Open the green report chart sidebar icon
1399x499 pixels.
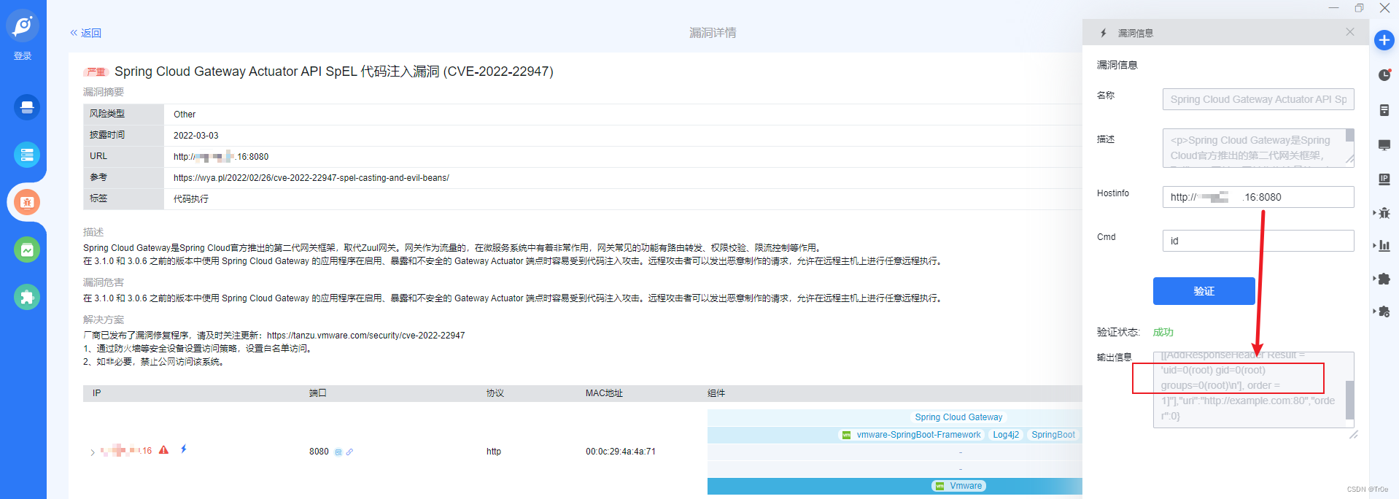[x=27, y=249]
